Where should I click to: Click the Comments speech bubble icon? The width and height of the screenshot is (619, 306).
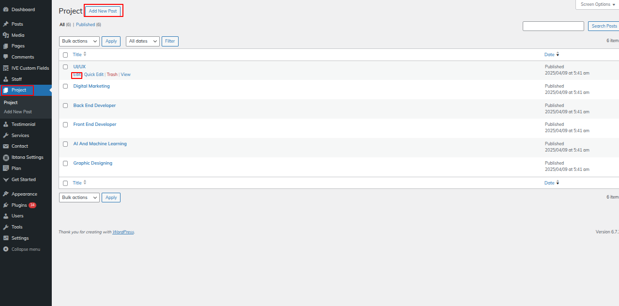[6, 57]
